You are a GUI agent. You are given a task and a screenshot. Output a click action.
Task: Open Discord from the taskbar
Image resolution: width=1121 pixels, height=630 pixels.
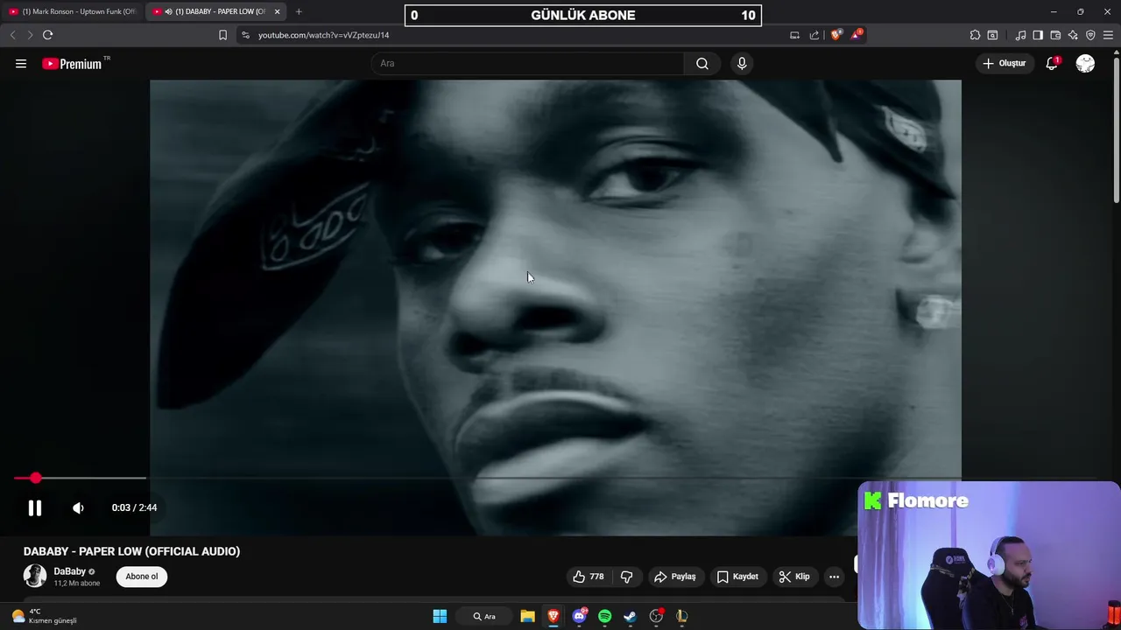pyautogui.click(x=579, y=616)
